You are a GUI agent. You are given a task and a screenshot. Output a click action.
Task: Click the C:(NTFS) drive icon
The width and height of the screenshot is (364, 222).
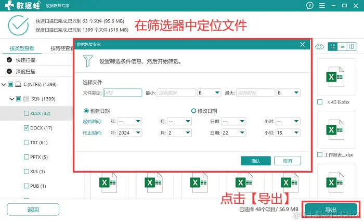click(18, 84)
